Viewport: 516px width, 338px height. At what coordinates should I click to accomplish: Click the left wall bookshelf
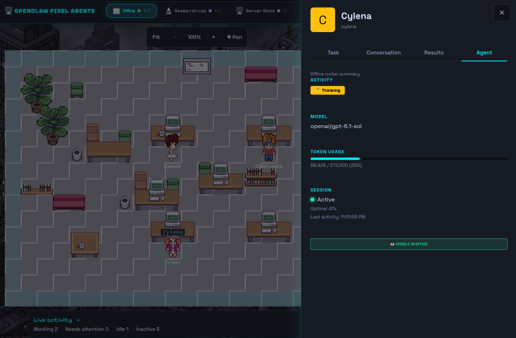pos(37,190)
